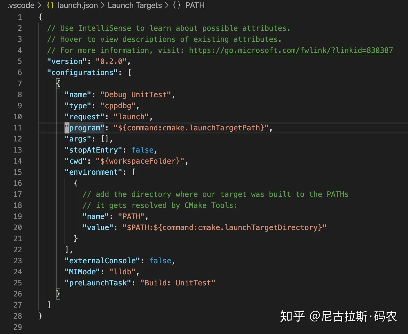The width and height of the screenshot is (408, 334).
Task: Click the {} symbol icon before PATH breadcrumb
Action: click(177, 5)
